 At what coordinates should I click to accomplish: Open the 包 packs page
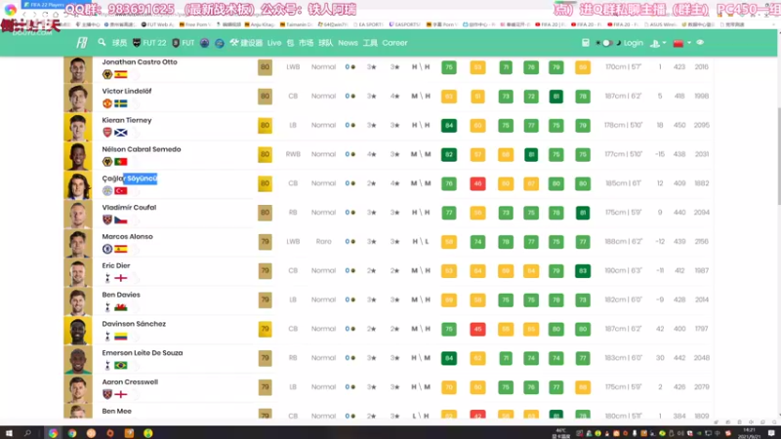pos(290,43)
